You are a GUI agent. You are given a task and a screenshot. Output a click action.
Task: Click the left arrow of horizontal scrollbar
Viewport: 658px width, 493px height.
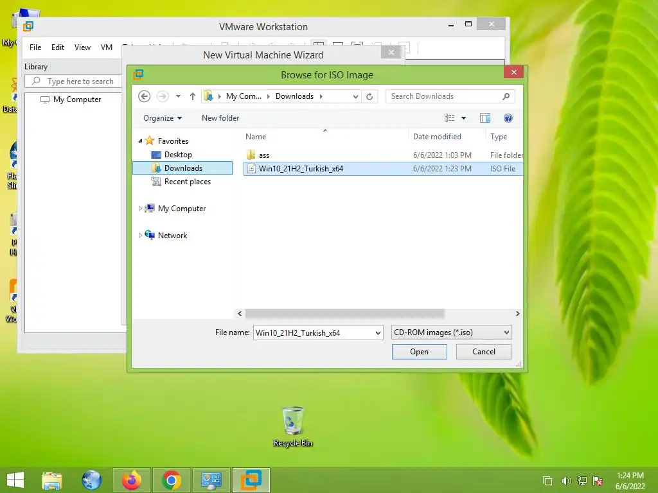pyautogui.click(x=240, y=313)
